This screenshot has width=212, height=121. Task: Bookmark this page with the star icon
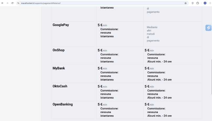tap(185, 3)
